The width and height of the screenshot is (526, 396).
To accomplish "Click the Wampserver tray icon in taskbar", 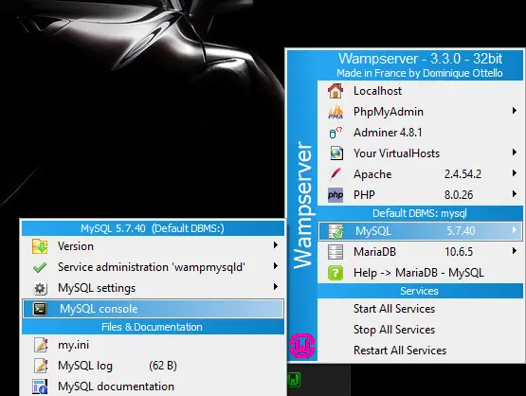I will click(294, 380).
